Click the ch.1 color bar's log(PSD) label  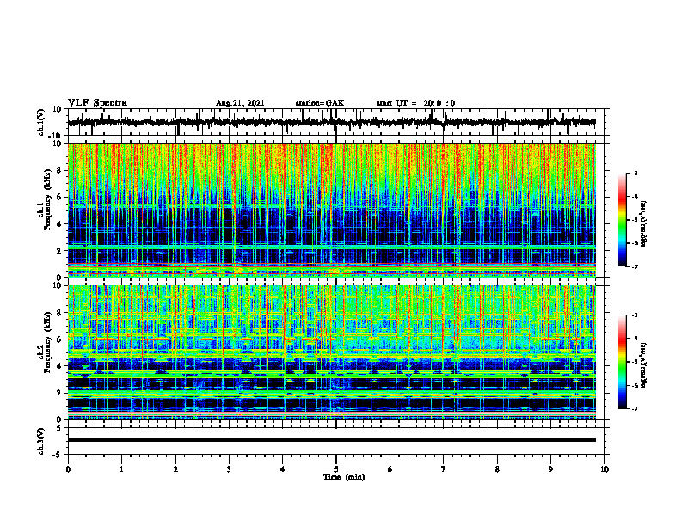click(644, 224)
